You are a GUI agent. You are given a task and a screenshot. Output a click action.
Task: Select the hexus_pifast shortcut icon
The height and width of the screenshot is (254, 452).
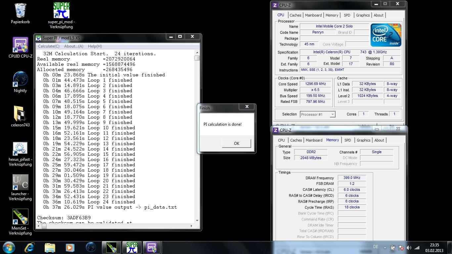(20, 148)
